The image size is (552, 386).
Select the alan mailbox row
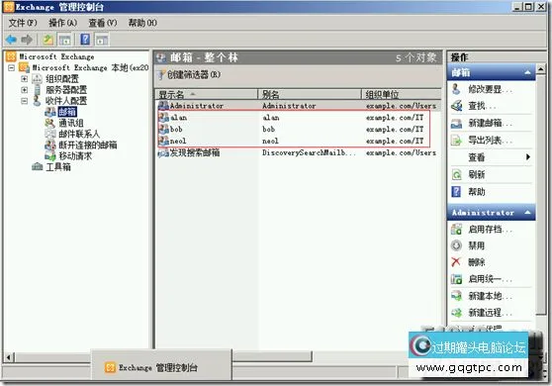pyautogui.click(x=298, y=117)
